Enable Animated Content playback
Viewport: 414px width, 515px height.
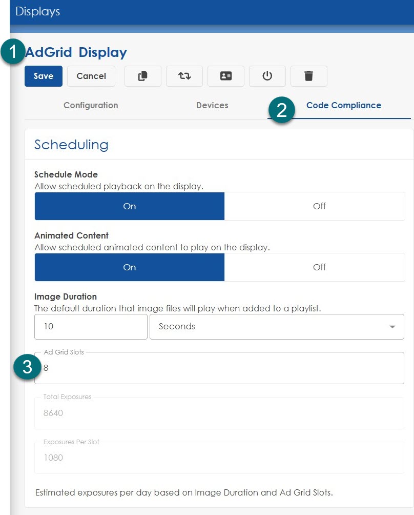coord(129,267)
